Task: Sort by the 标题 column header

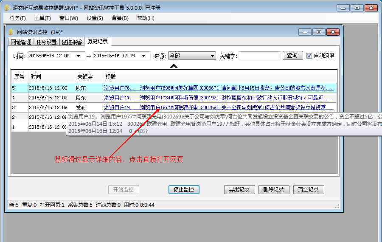Action: click(220, 76)
